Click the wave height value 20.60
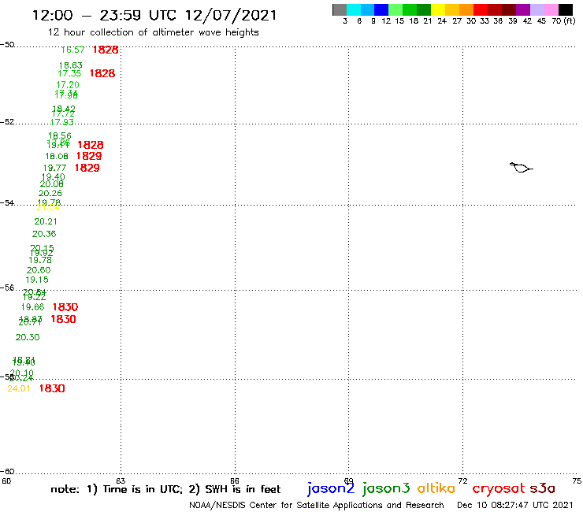583x512 pixels. (x=39, y=270)
